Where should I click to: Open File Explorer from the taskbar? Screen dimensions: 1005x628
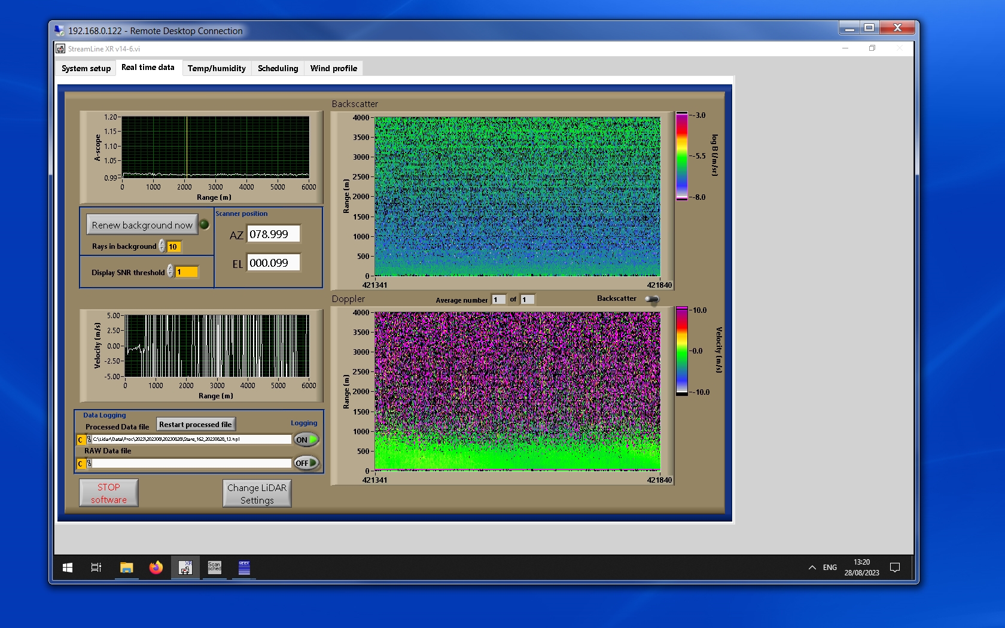[x=126, y=568]
